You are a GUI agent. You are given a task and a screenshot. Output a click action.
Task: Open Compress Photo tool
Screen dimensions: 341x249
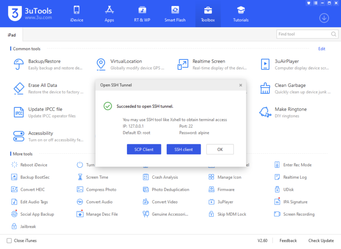pyautogui.click(x=97, y=190)
